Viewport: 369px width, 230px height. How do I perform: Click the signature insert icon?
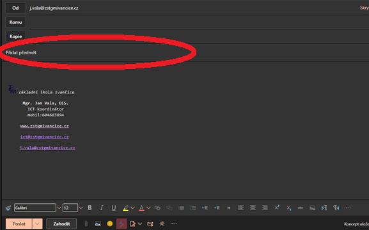tap(132, 224)
